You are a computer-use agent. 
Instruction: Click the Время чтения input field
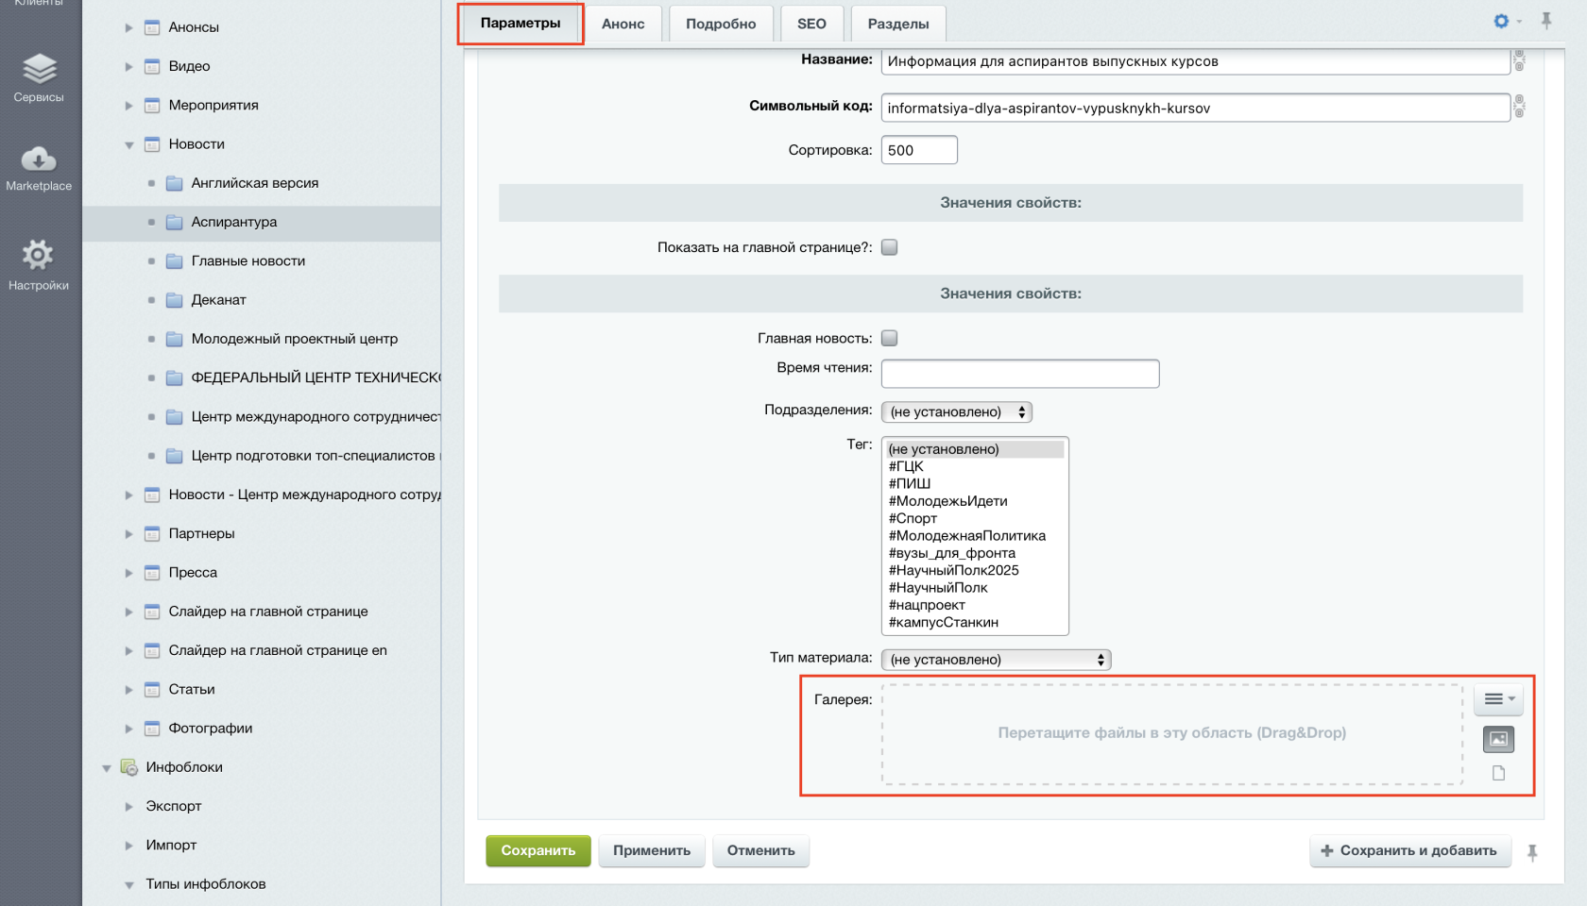(1020, 374)
